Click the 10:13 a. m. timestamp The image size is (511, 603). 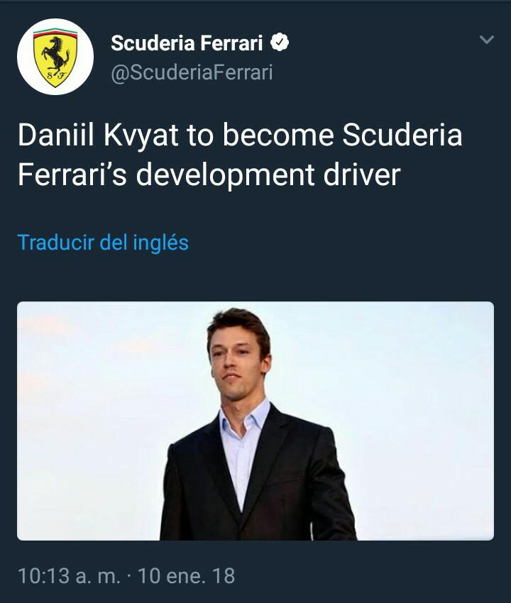click(70, 576)
